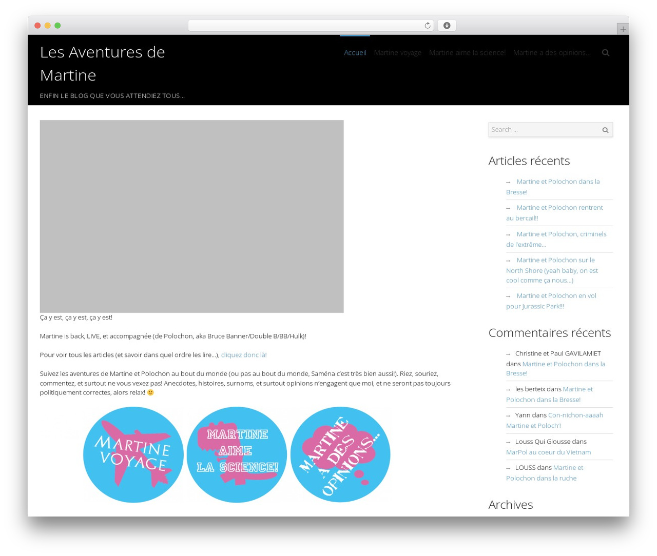Click the browser reload icon
Screen dimensions: 657x556
point(427,26)
